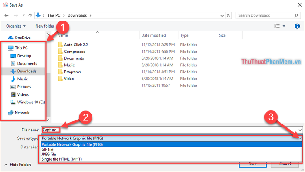Click the OneDrive cloud icon
Viewport: 305px width, 172px height.
coord(10,38)
